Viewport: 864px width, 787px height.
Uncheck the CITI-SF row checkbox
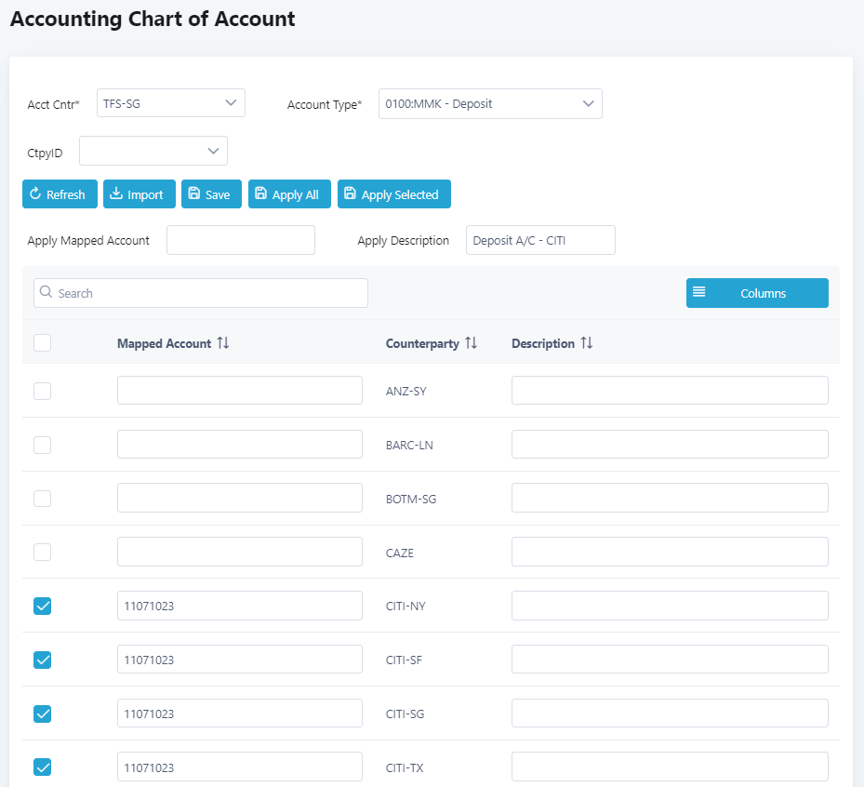click(43, 660)
